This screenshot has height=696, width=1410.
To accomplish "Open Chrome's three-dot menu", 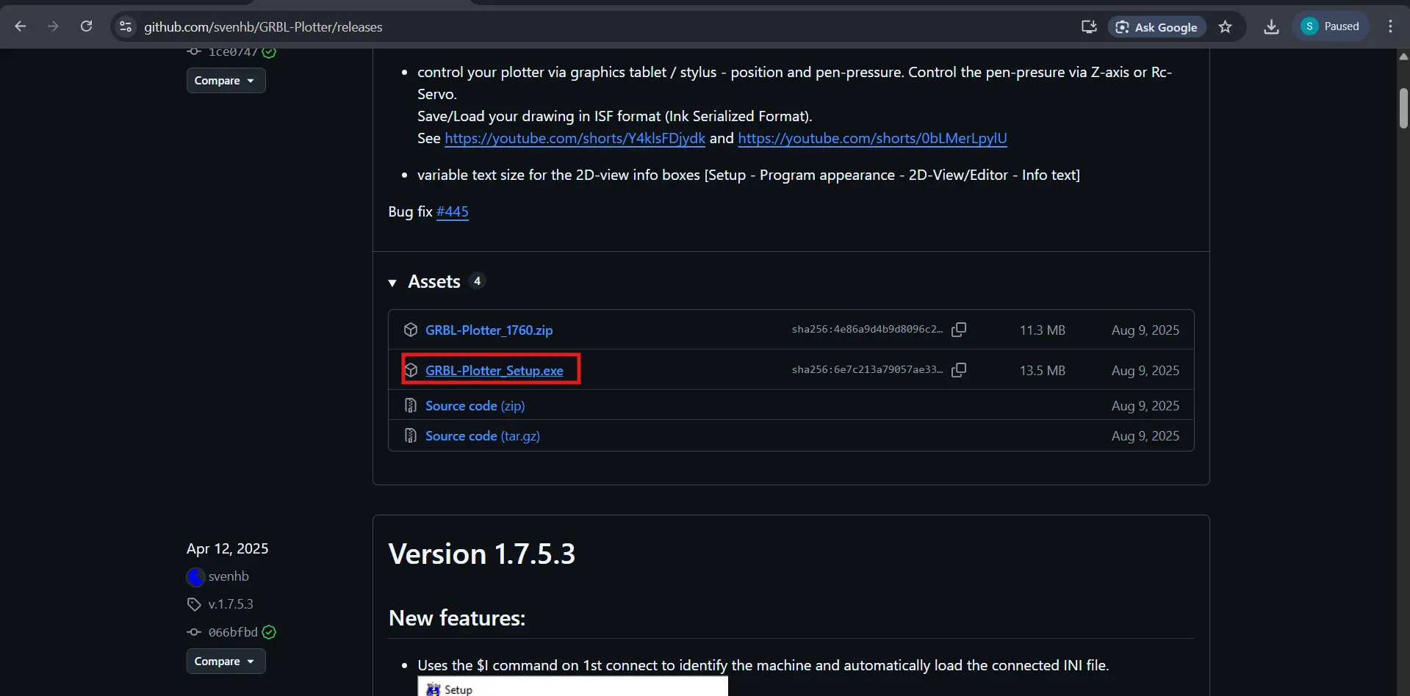I will [x=1390, y=26].
